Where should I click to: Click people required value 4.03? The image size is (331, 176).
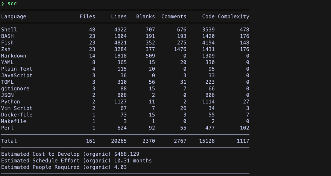point(120,167)
